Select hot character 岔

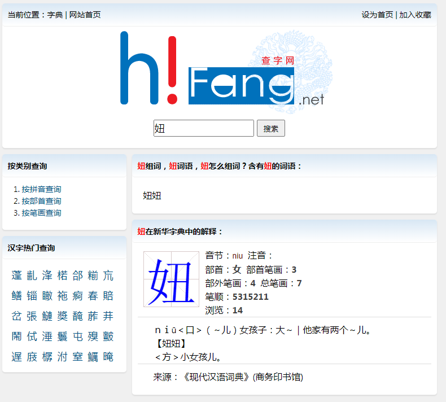click(16, 316)
